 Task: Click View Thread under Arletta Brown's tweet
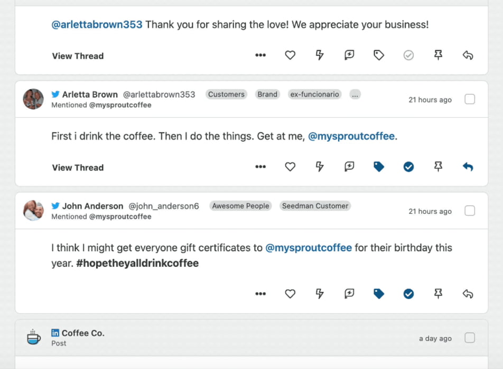coord(77,168)
